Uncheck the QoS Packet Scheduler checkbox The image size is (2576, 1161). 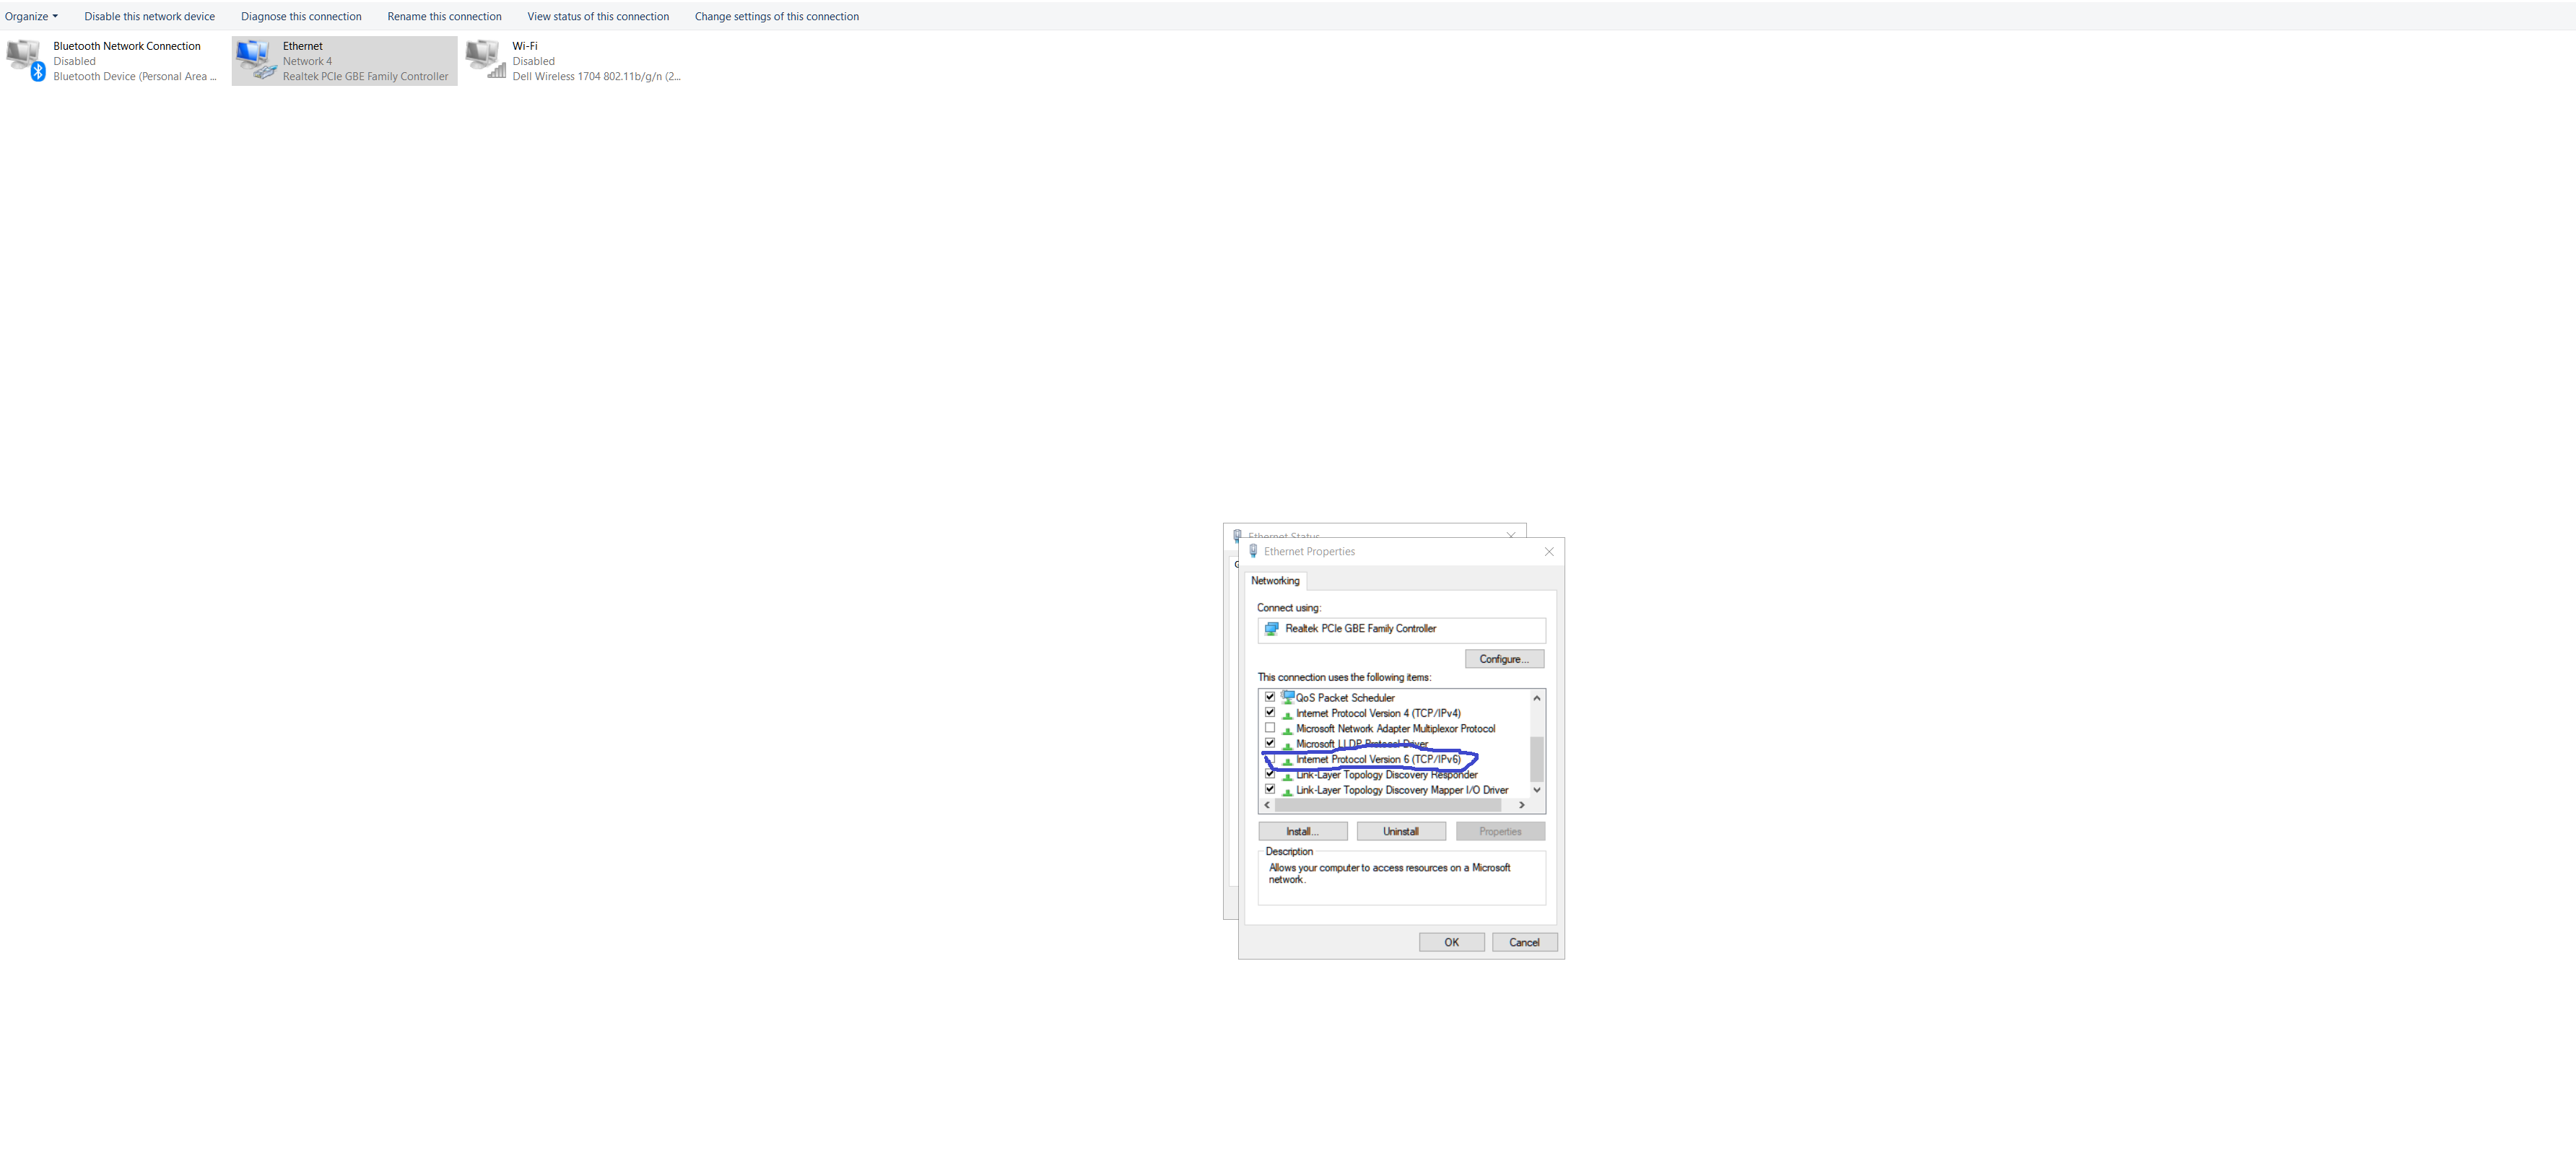pos(1270,697)
